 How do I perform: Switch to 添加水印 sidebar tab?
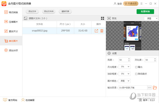(11, 50)
